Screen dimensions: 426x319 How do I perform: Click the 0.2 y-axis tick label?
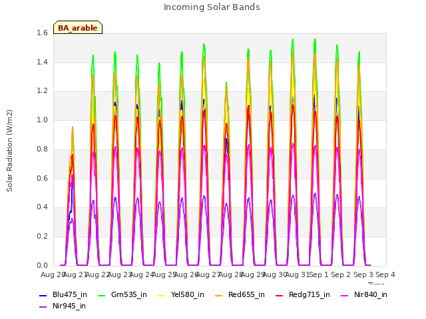tap(42, 237)
